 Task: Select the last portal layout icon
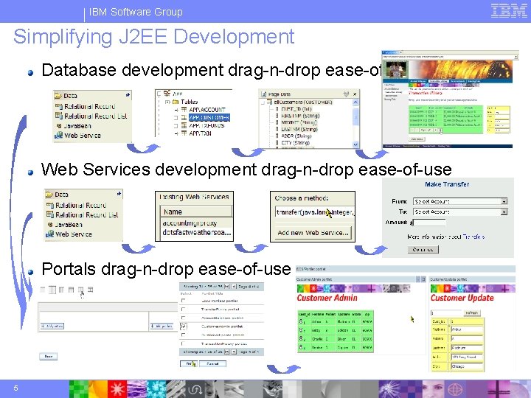tap(91, 290)
